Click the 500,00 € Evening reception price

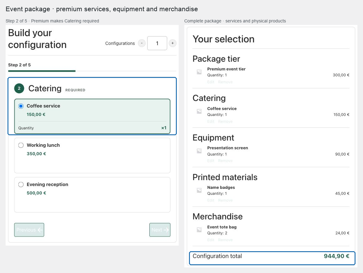click(36, 193)
